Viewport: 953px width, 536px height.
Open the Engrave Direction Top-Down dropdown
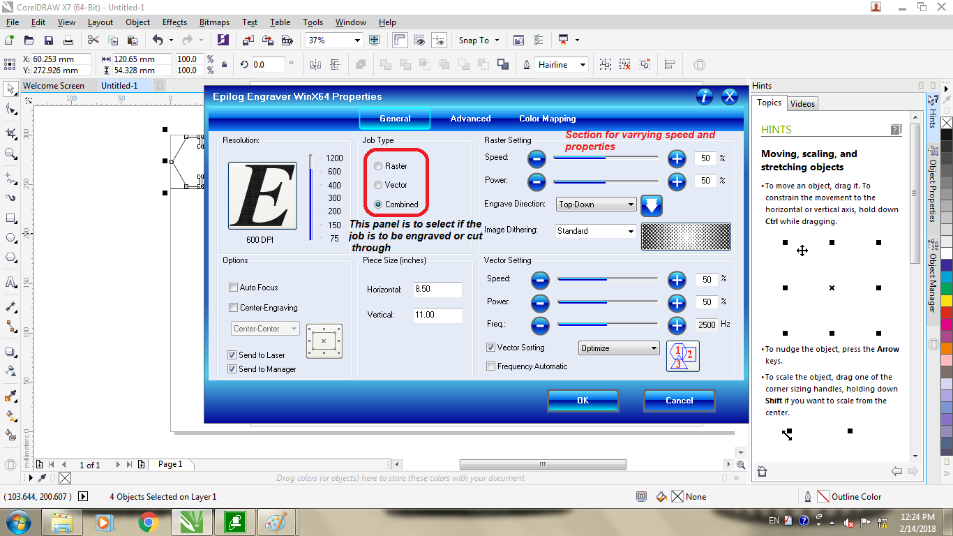[596, 204]
